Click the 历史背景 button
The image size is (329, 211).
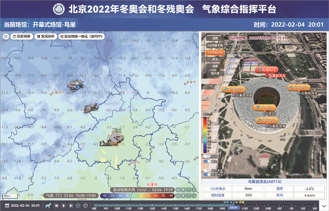[22, 37]
